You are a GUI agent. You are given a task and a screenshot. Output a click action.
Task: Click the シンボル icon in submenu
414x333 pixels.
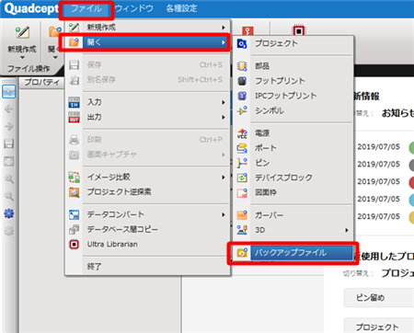pos(242,110)
